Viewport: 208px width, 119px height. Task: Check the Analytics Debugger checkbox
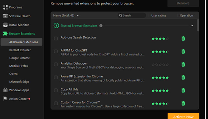[x=56, y=65]
